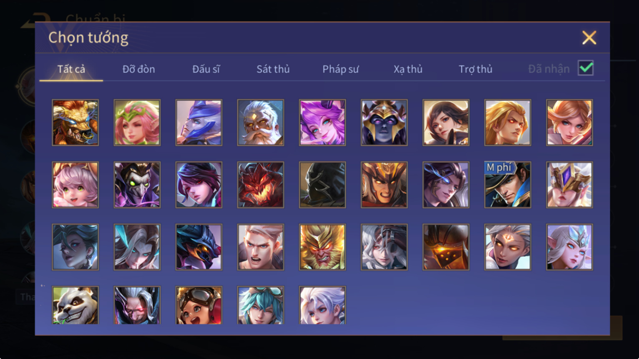The image size is (639, 359).
Task: Pick the golden Monkey King hero portrait
Action: click(x=322, y=247)
